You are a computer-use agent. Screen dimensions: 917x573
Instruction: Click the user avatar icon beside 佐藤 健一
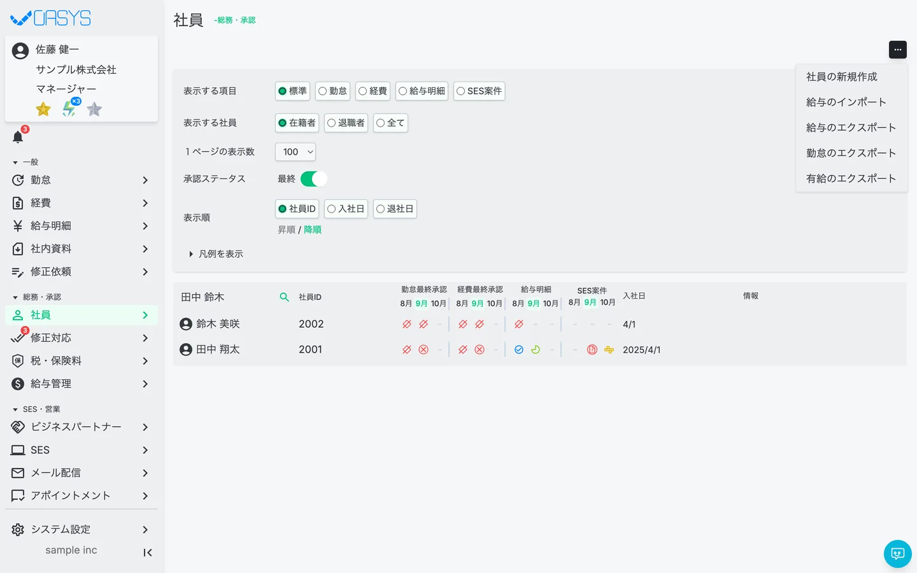[20, 51]
